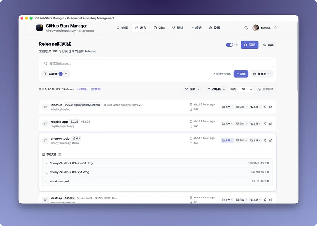Image resolution: width=317 pixels, height=226 pixels.
Task: Click the branch icon left of cherry-studio
Action: (x=45, y=140)
